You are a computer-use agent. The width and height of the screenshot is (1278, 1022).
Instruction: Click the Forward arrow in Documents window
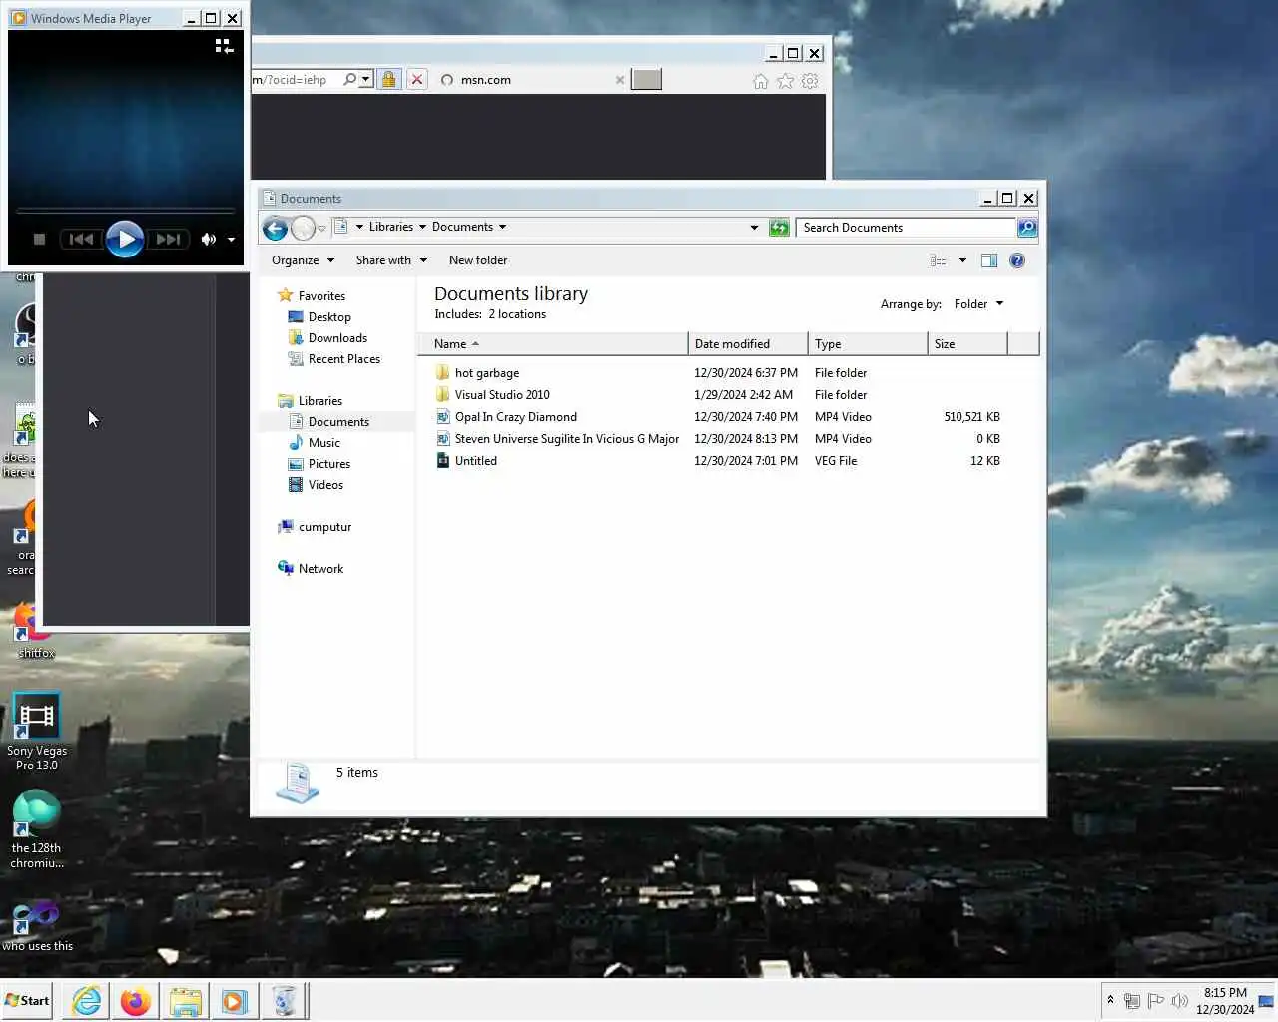pyautogui.click(x=303, y=228)
